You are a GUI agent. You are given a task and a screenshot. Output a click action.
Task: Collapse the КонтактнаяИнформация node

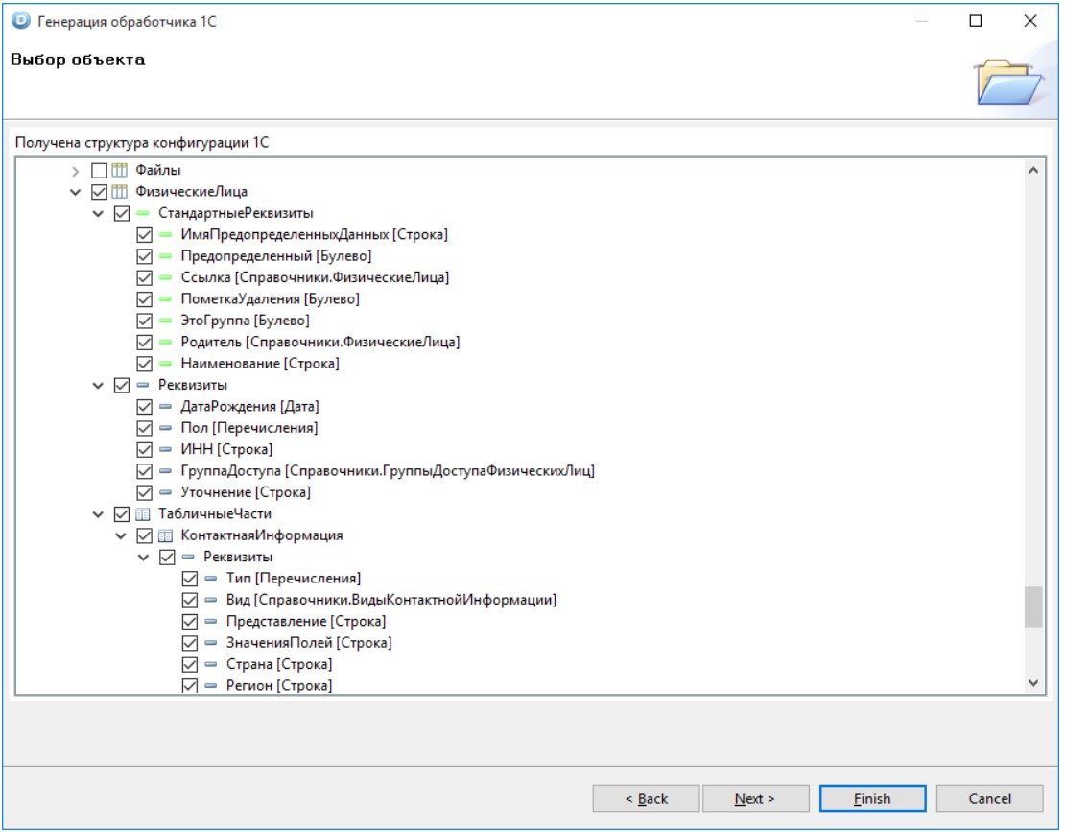pyautogui.click(x=120, y=535)
